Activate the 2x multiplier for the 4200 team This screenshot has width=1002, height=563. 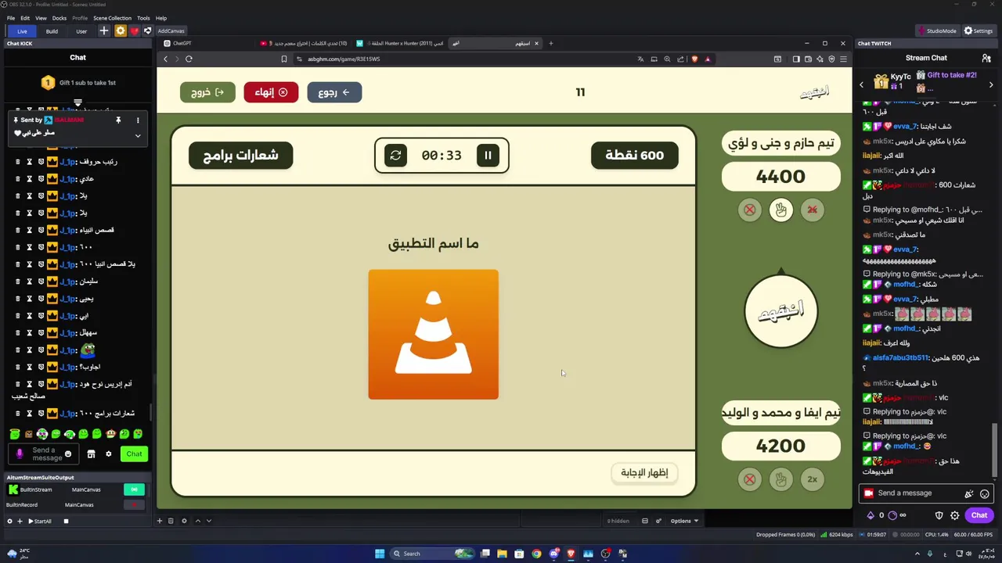[x=812, y=479]
